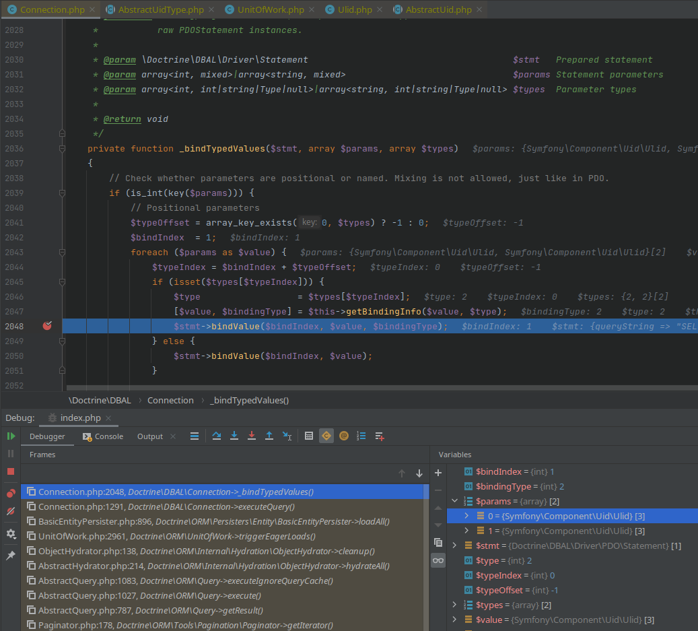This screenshot has width=698, height=631.
Task: Click the copy/duplicate watch icon
Action: point(438,542)
